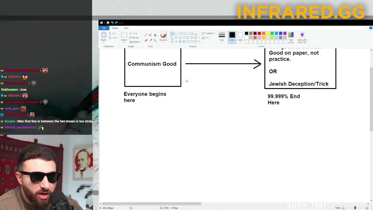Click the 'Everyone begins here' caption on canvas
Screen dimensions: 373x210
[x=145, y=97]
